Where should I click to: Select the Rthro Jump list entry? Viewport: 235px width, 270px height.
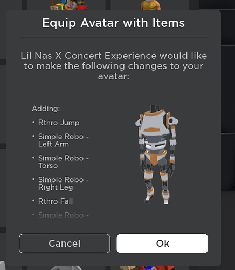click(59, 123)
